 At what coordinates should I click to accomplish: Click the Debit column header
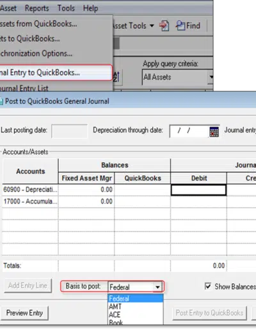point(199,178)
